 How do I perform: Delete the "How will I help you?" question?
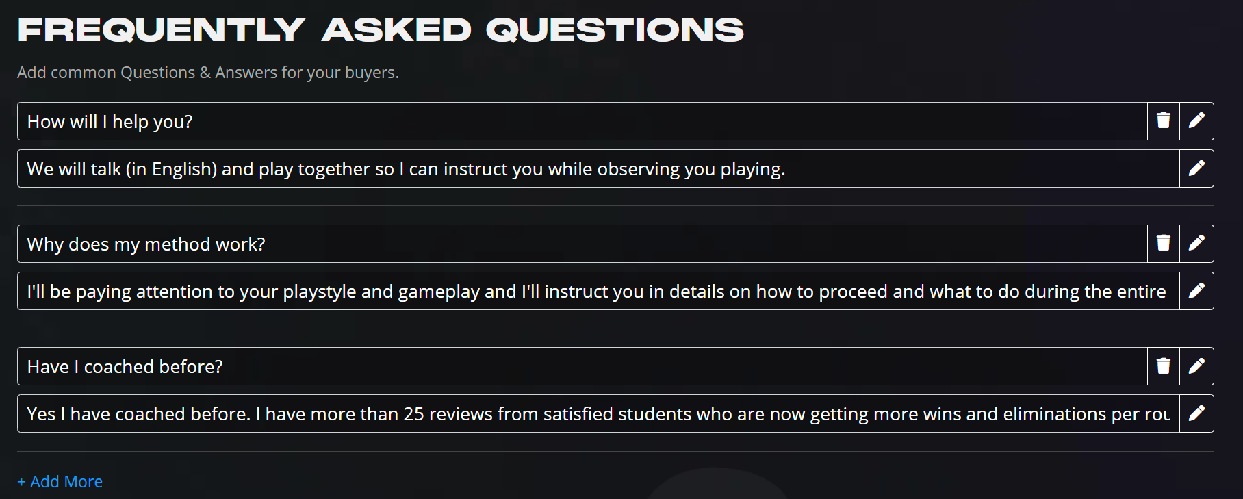pyautogui.click(x=1163, y=121)
